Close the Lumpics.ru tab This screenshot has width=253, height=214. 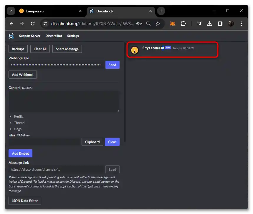(80, 11)
